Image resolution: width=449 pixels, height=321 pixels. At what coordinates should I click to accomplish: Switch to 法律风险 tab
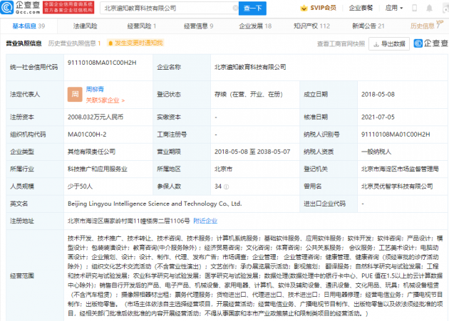[85, 26]
